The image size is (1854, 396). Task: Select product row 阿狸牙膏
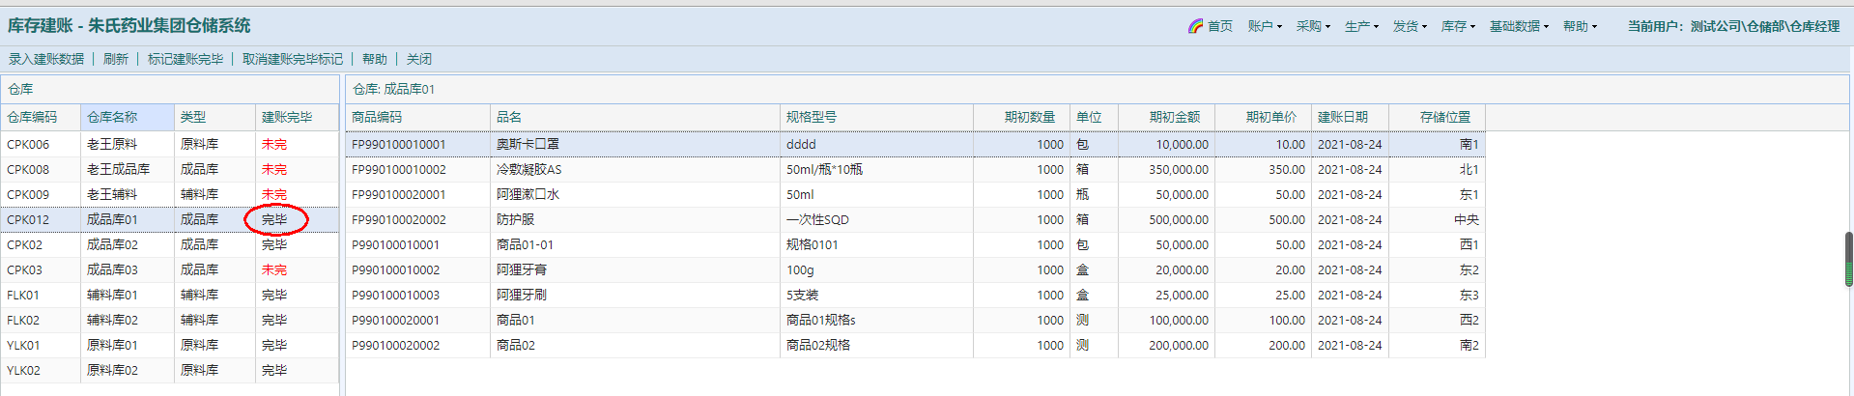pos(522,269)
